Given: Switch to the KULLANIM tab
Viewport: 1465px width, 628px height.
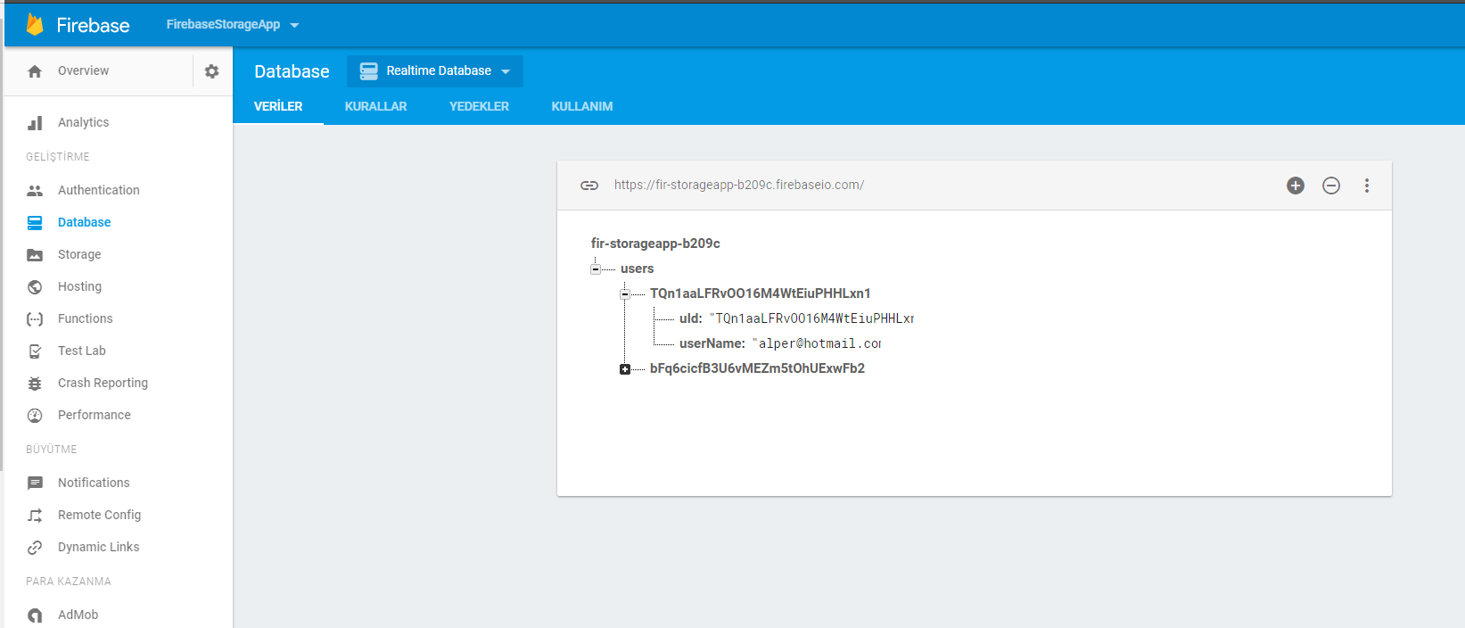Looking at the screenshot, I should 582,106.
